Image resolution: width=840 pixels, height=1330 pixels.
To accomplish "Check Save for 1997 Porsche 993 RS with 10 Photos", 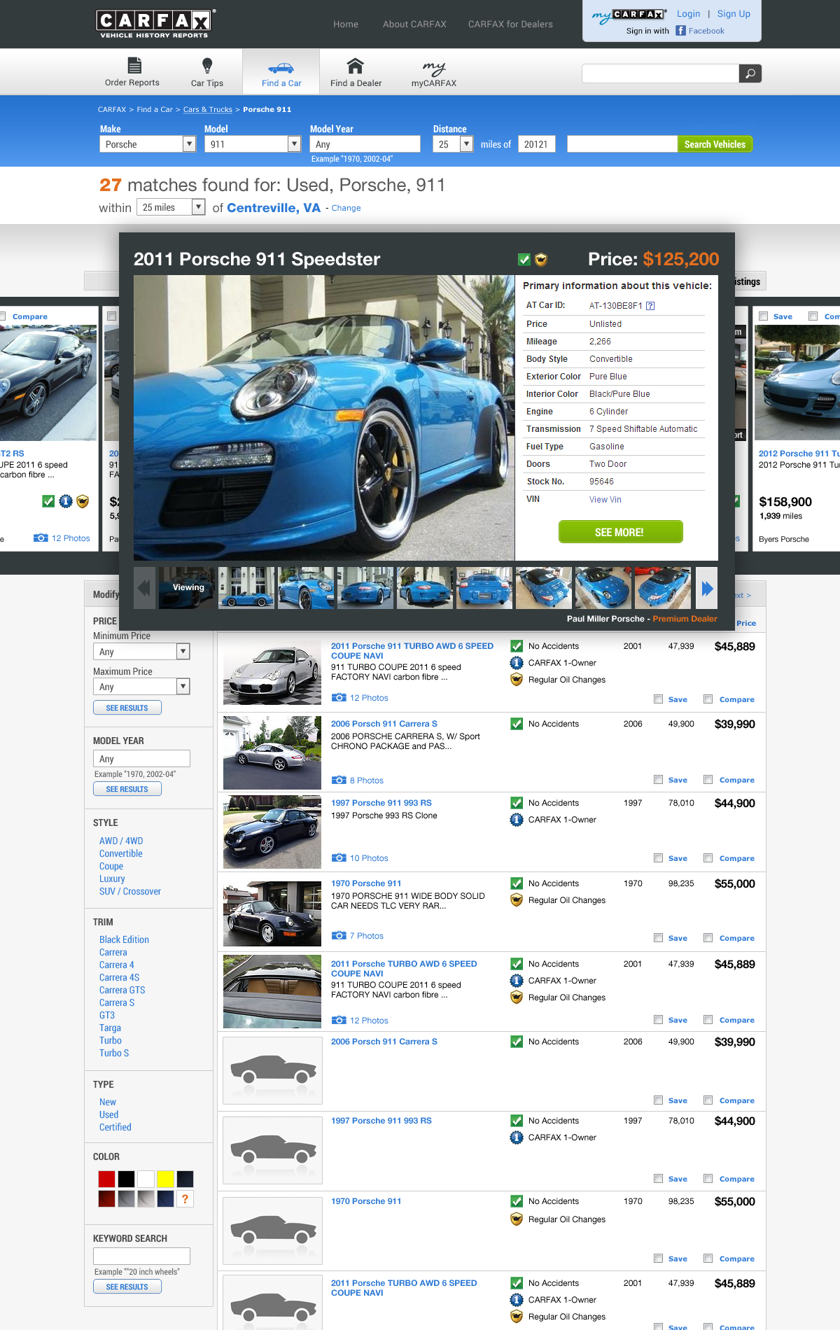I will pos(658,857).
